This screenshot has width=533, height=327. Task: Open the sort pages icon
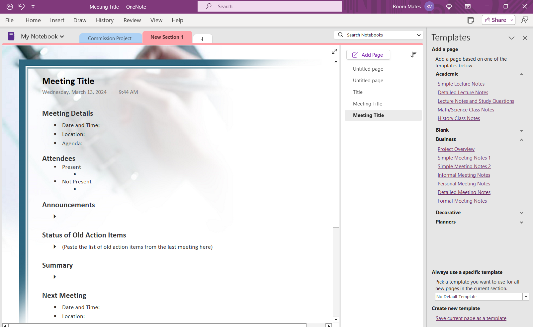(x=413, y=54)
